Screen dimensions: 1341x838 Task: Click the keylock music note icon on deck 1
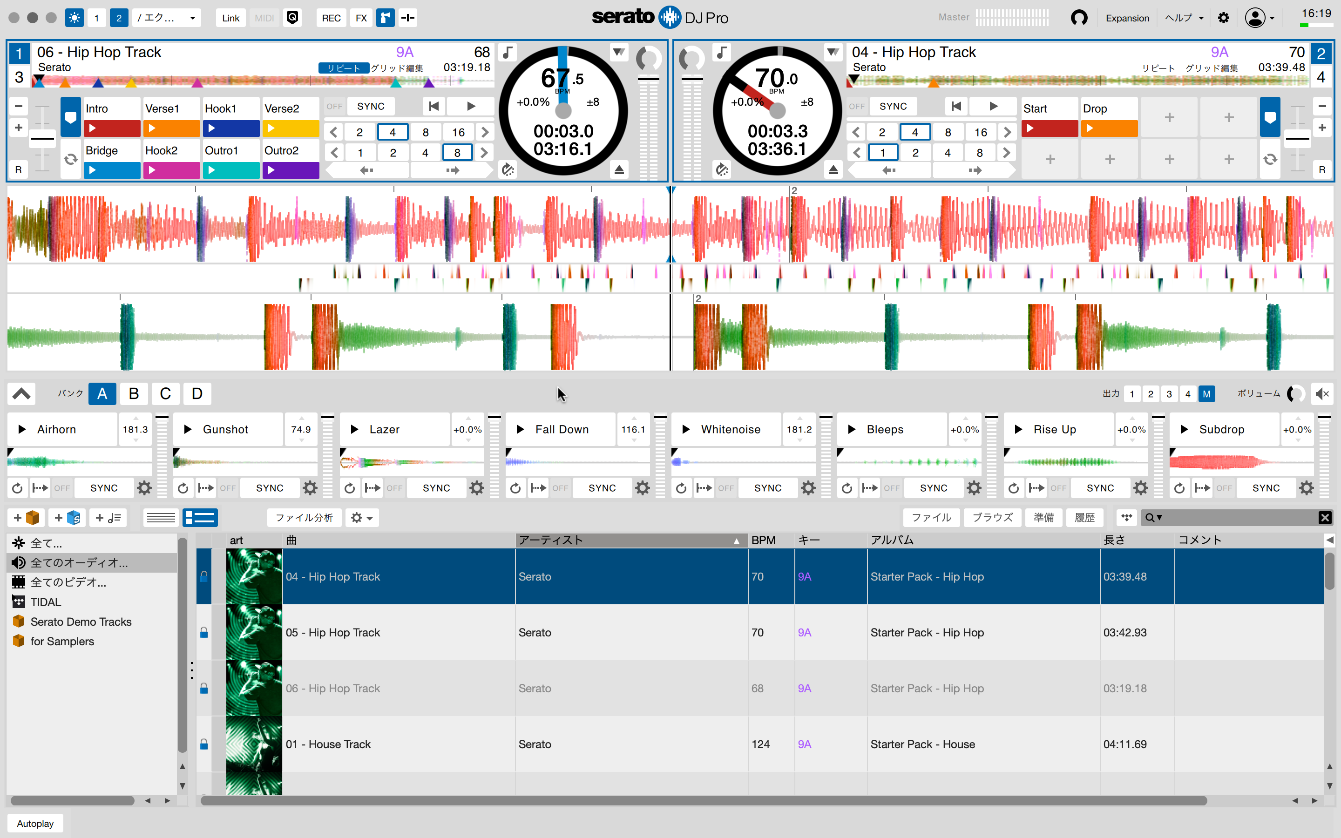(x=508, y=53)
